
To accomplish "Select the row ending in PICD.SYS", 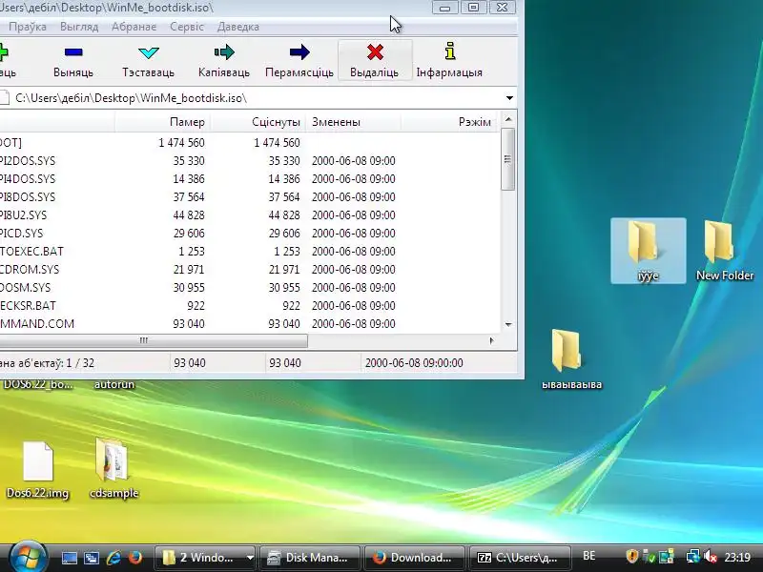I will coord(249,234).
